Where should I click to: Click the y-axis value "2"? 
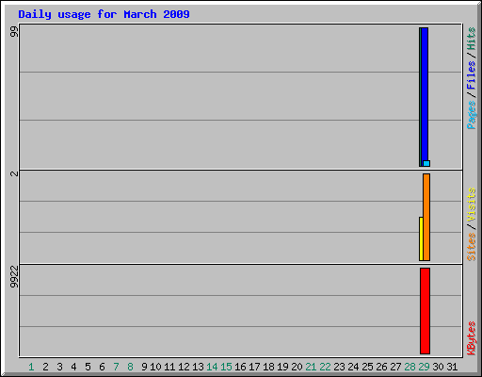pos(14,173)
